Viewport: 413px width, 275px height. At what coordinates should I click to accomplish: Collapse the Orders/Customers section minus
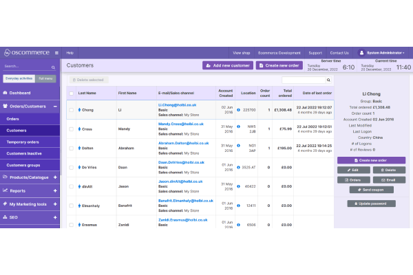[x=55, y=107]
